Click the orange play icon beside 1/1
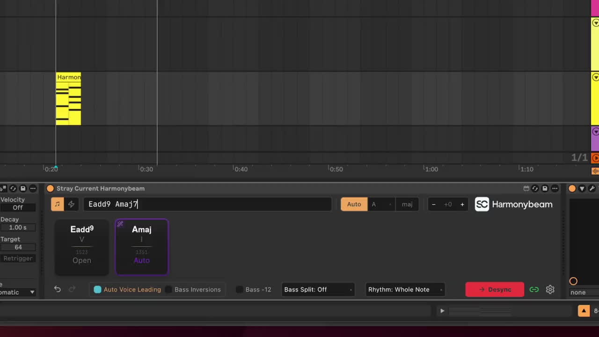The height and width of the screenshot is (337, 599). point(595,158)
